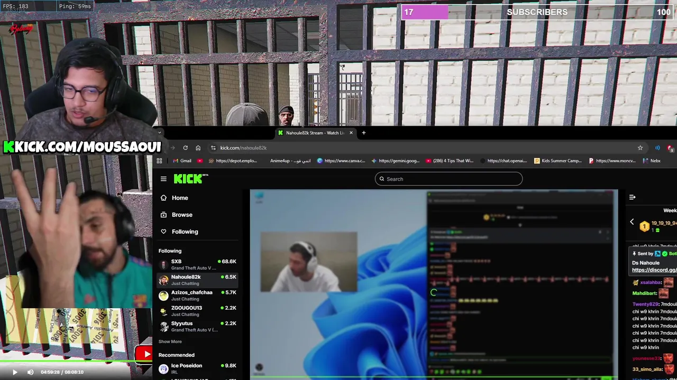Click username Mahdibart in chat
This screenshot has height=380, width=677.
click(645, 293)
